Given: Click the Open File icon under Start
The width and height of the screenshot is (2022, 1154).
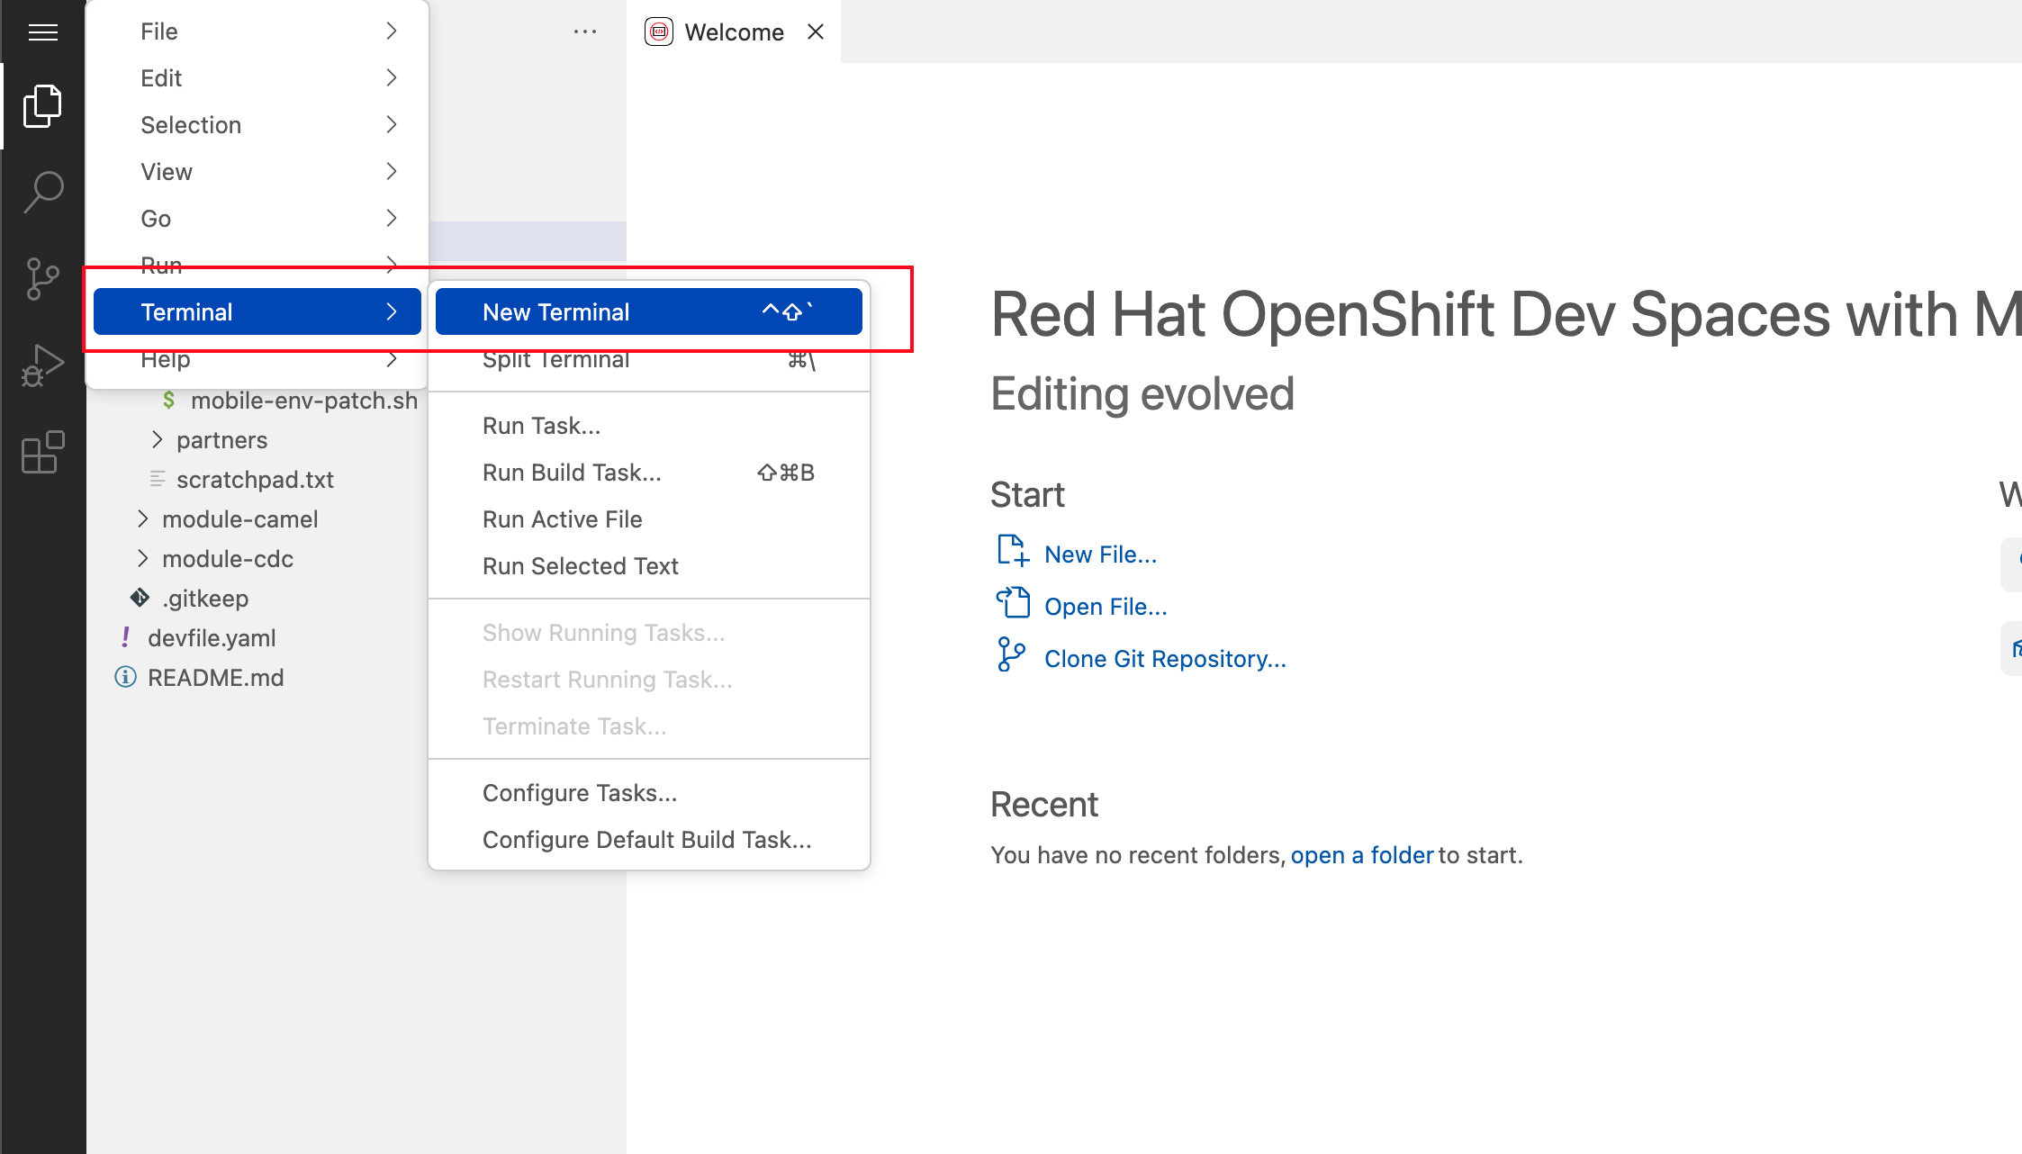Looking at the screenshot, I should click(1013, 603).
